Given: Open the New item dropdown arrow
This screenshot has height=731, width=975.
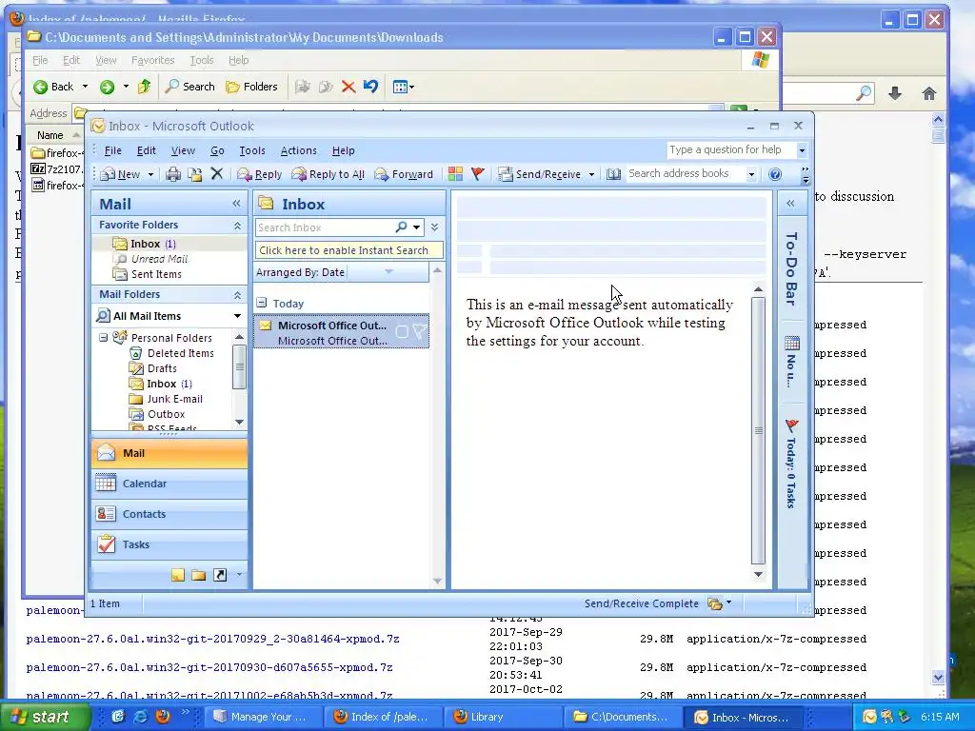Looking at the screenshot, I should 150,175.
